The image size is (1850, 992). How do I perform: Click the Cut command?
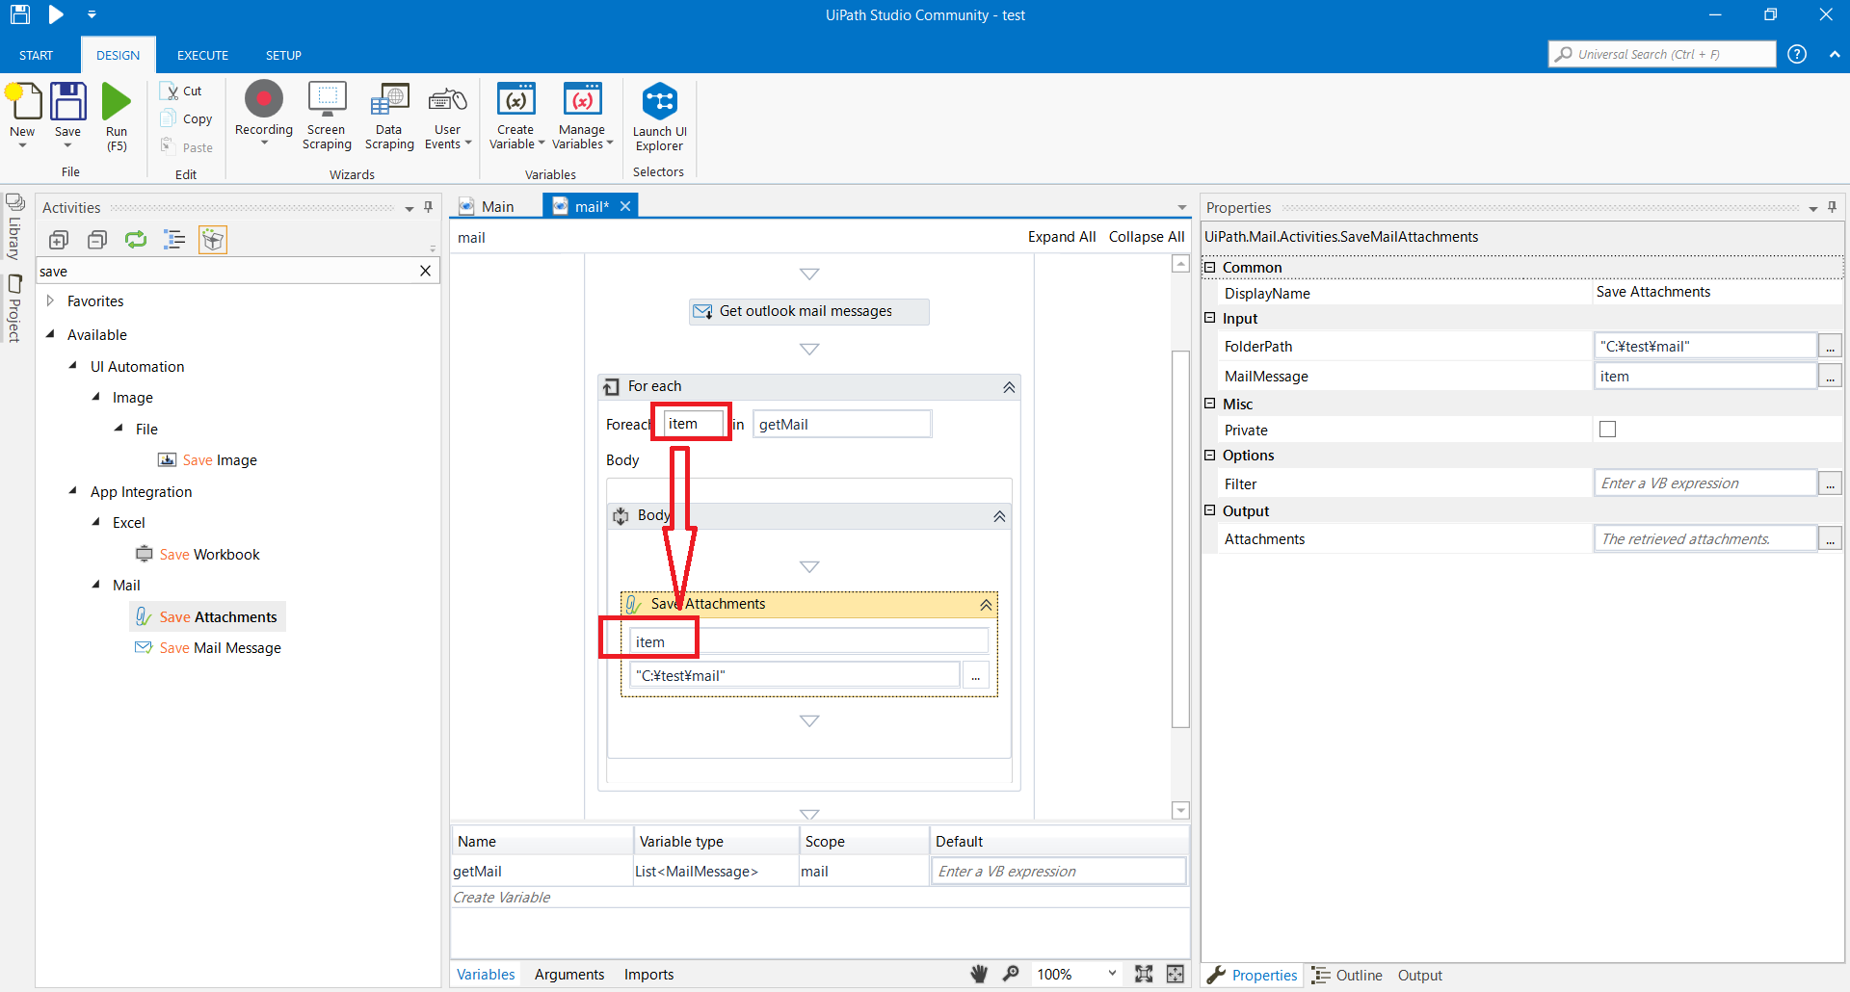pos(181,91)
